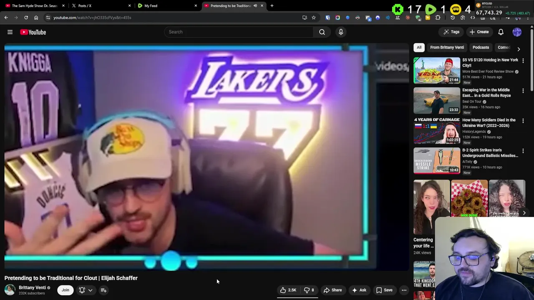534x300 pixels.
Task: Click the Tags extension button
Action: (451, 32)
